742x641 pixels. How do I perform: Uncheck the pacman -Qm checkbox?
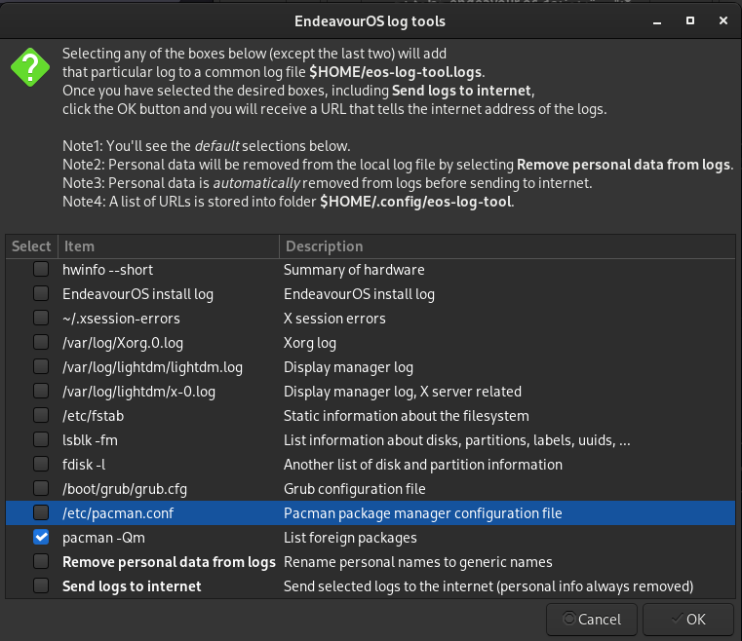pos(41,538)
